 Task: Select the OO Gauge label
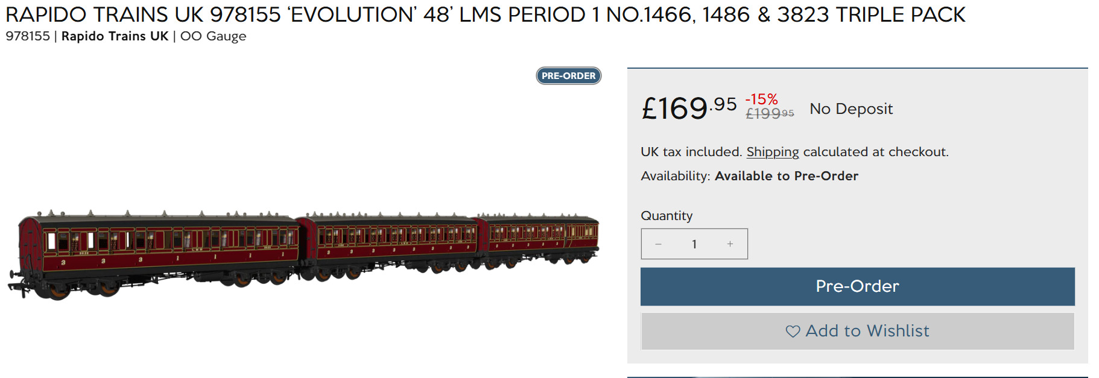point(213,36)
